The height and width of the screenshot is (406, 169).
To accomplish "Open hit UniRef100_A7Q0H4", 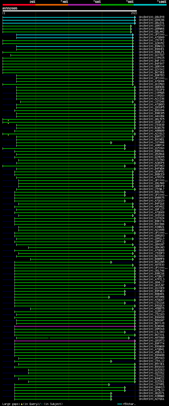I will click(152, 81).
